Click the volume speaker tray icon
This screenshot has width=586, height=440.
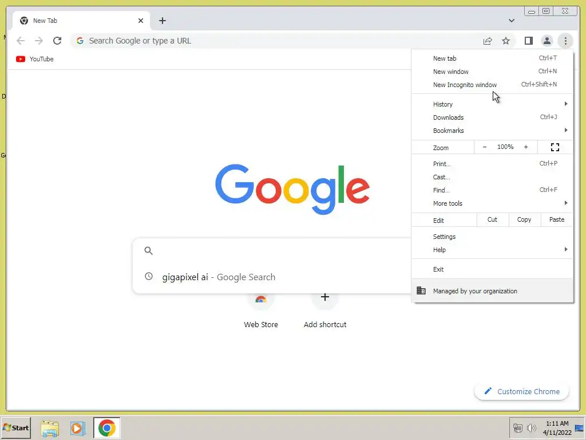click(531, 427)
